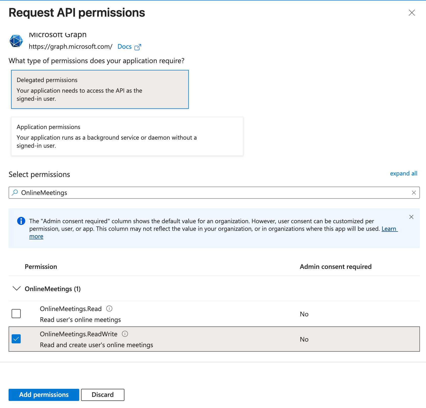This screenshot has height=408, width=426.
Task: Uncheck the OnlineMeetings.ReadWrite checkbox
Action: (x=16, y=339)
